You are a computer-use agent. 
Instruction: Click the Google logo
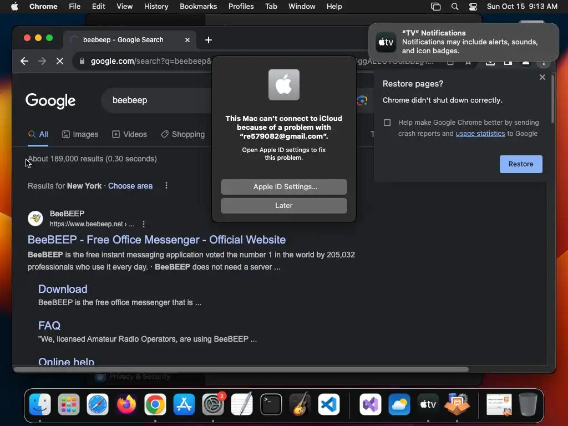(x=50, y=101)
